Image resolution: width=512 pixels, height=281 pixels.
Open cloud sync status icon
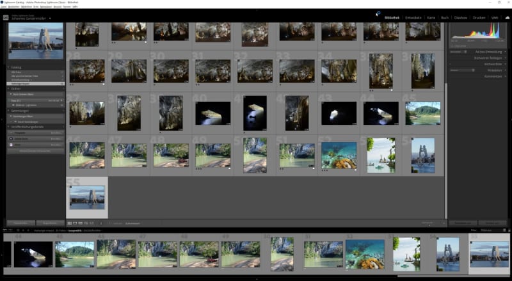pos(508,18)
